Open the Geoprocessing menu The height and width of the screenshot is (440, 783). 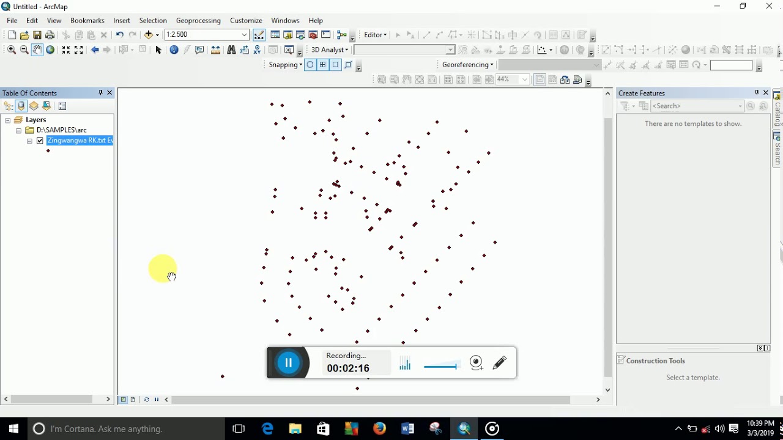[198, 21]
